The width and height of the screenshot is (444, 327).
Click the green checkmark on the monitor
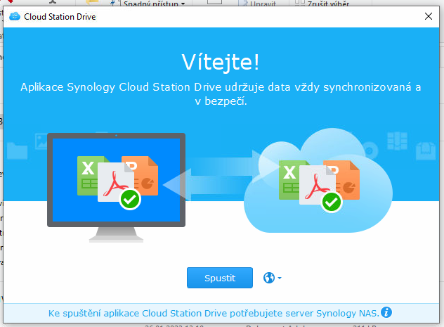pos(130,199)
